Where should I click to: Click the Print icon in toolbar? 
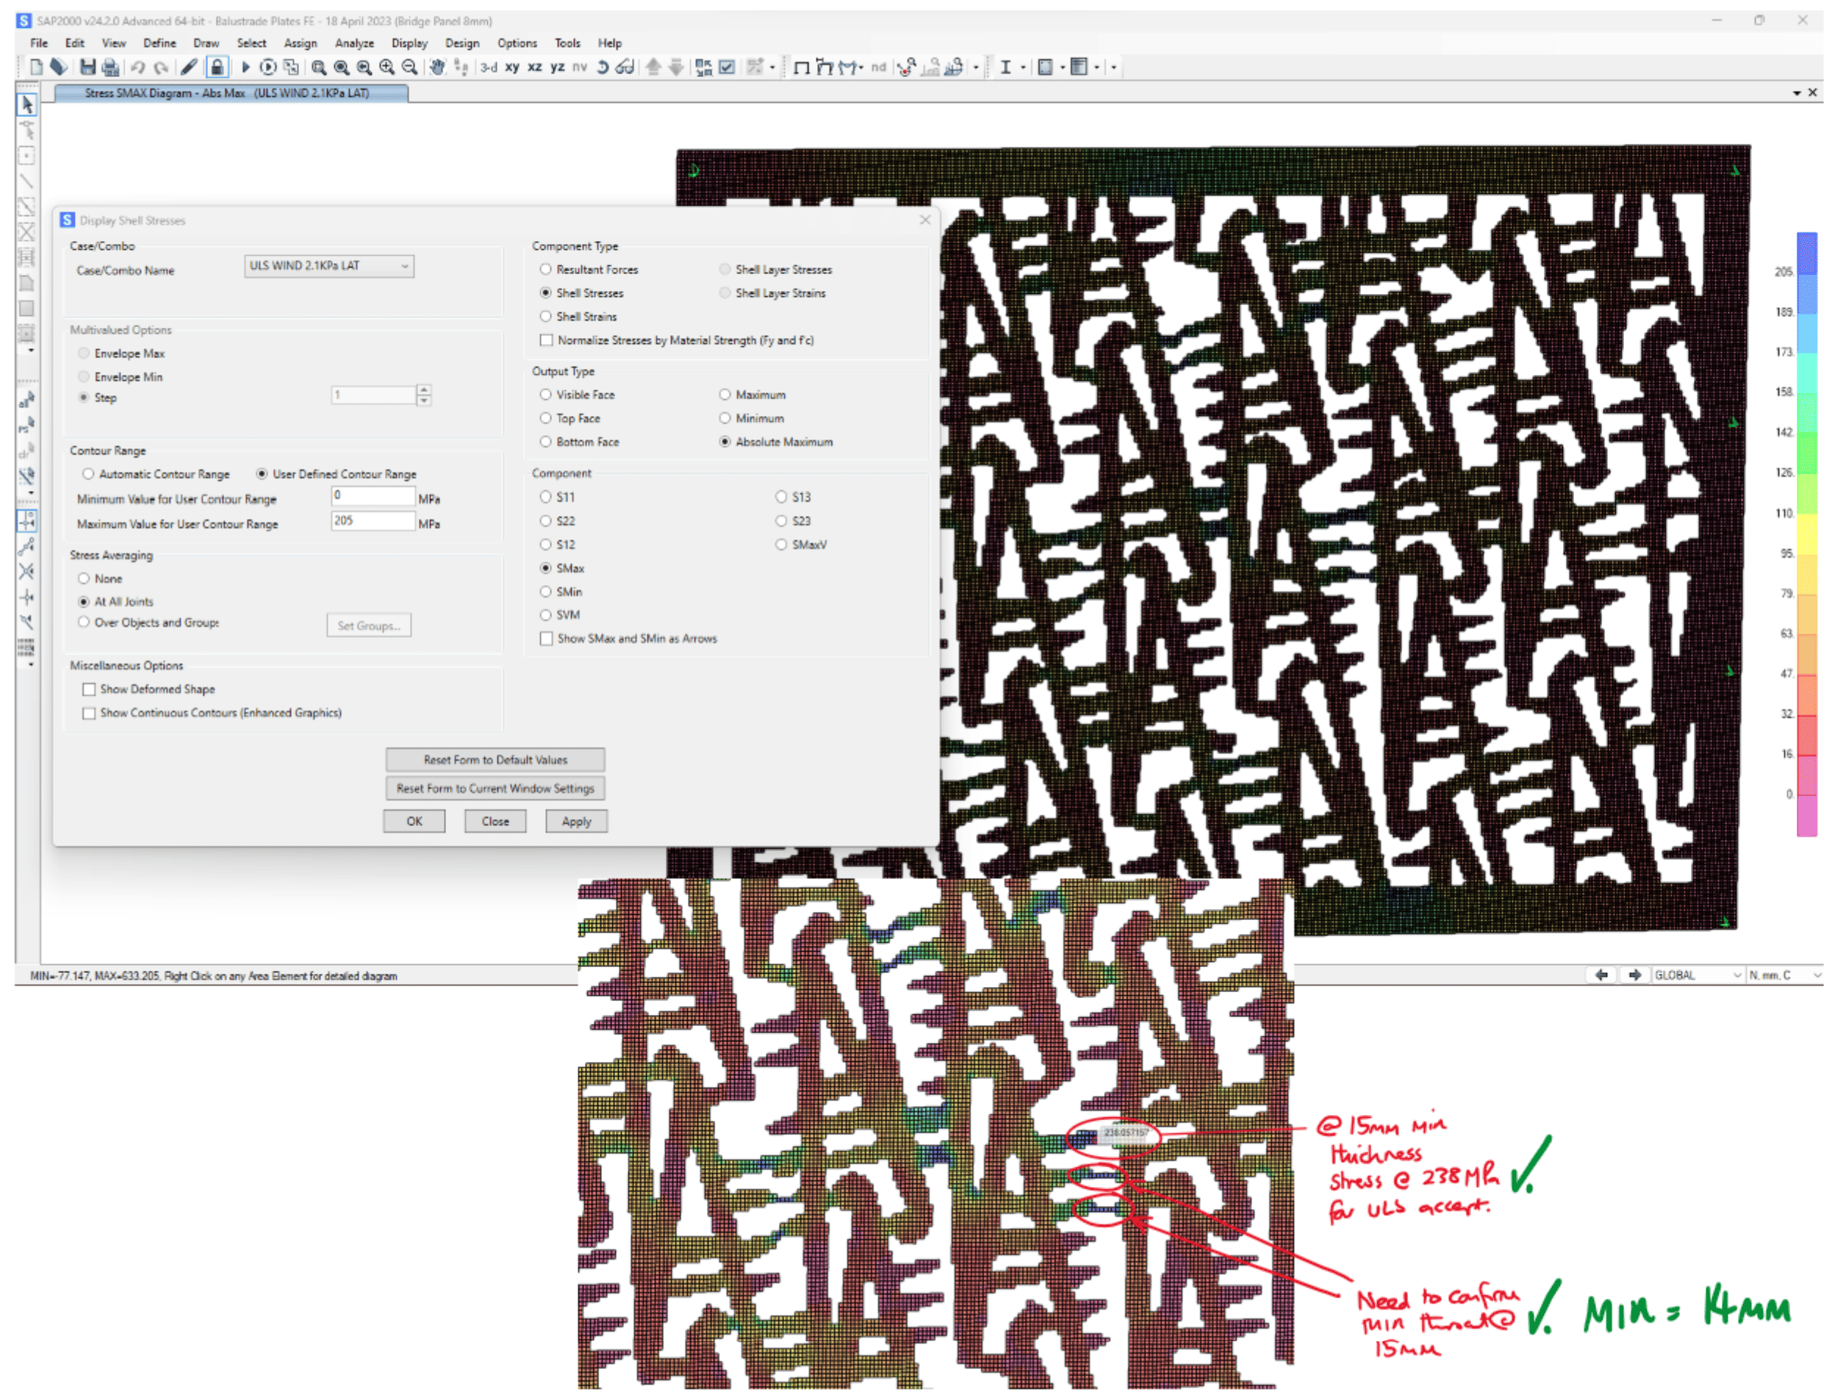[x=110, y=68]
